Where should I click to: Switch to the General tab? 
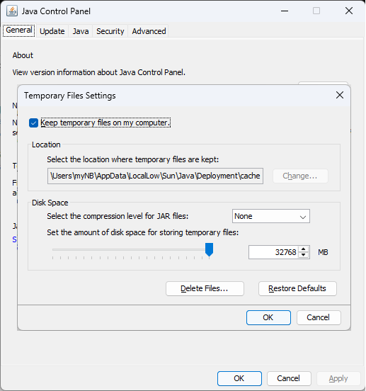(x=19, y=30)
